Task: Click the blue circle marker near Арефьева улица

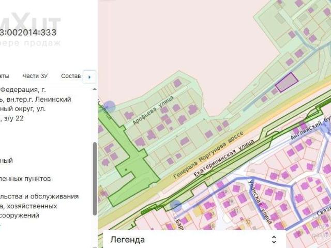Action: point(109,106)
